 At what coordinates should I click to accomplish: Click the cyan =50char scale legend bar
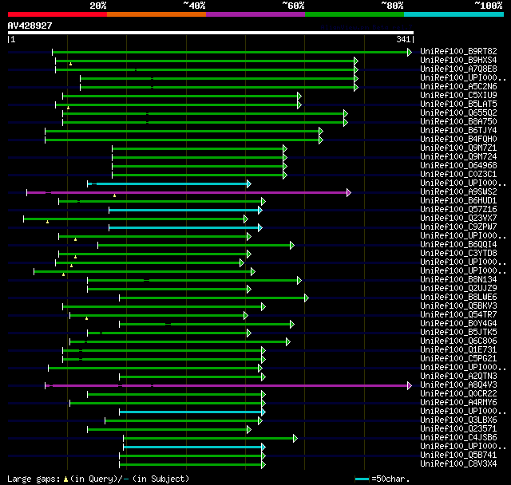[x=362, y=479]
